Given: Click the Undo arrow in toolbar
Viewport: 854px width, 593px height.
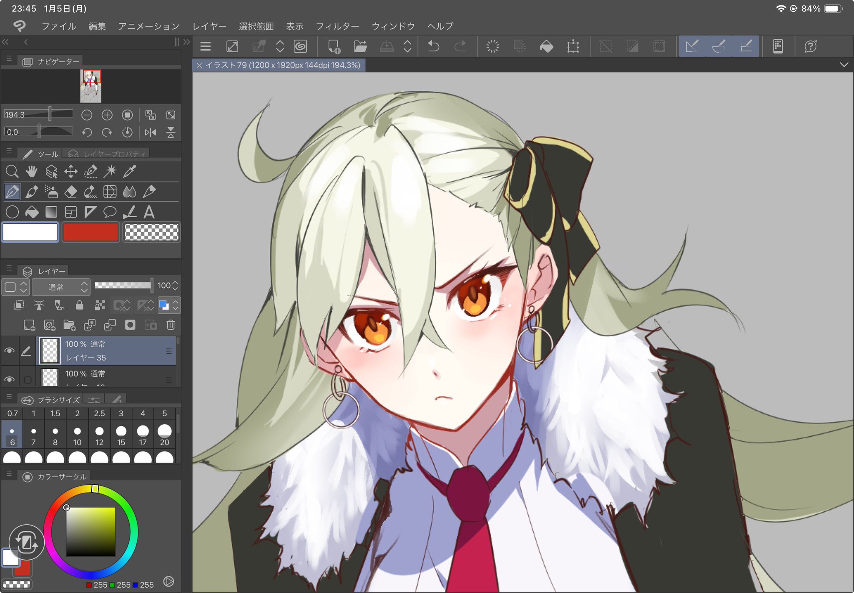Looking at the screenshot, I should tap(434, 46).
